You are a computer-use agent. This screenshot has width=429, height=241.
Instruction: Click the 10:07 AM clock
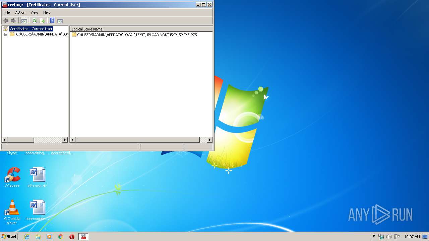[412, 237]
